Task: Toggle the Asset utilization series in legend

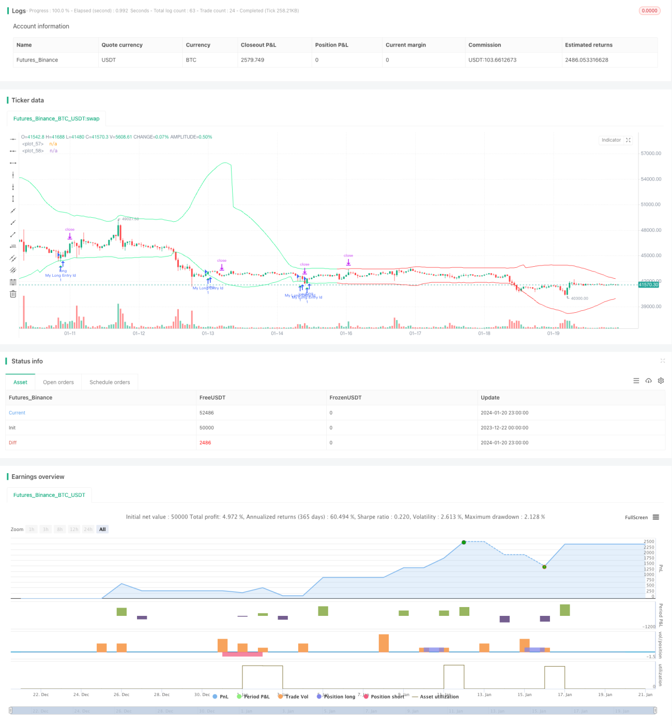Action: 435,697
